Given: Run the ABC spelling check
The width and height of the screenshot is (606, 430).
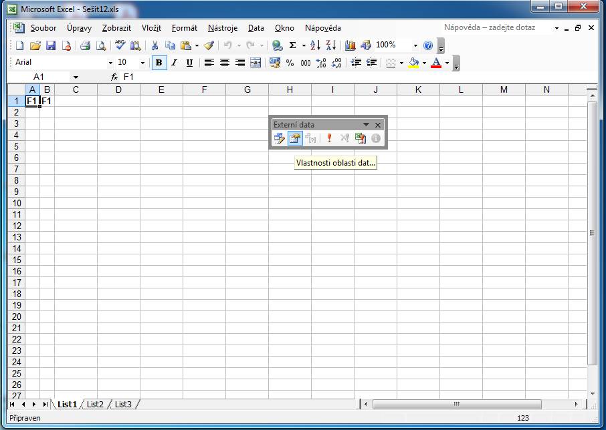Looking at the screenshot, I should tap(120, 45).
